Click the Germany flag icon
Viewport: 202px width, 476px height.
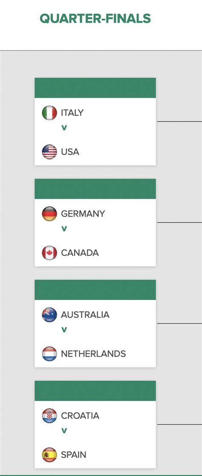(x=49, y=214)
